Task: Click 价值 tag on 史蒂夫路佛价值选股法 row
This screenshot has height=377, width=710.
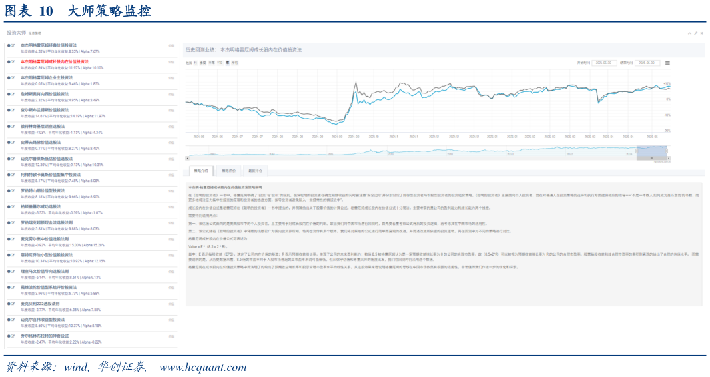Action: tap(171, 143)
